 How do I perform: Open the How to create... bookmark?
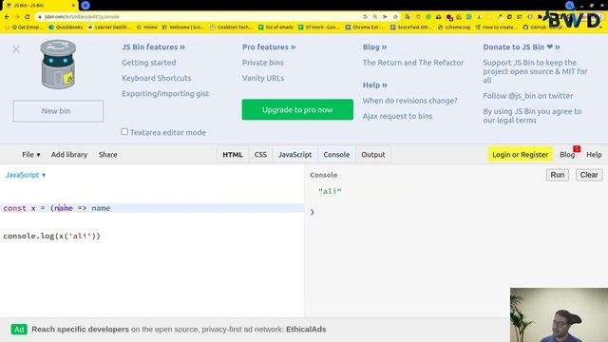click(496, 28)
